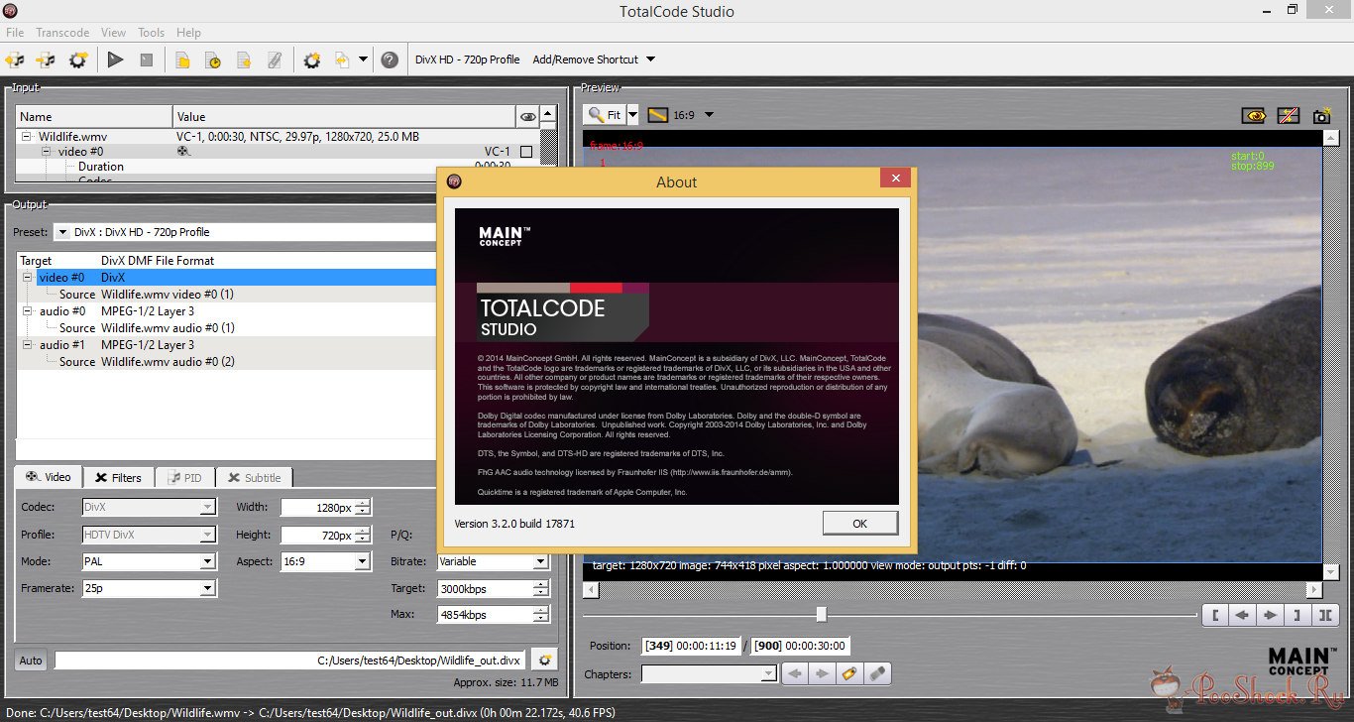Click OK in the About dialog
Viewport: 1354px width, 722px height.
coord(859,523)
